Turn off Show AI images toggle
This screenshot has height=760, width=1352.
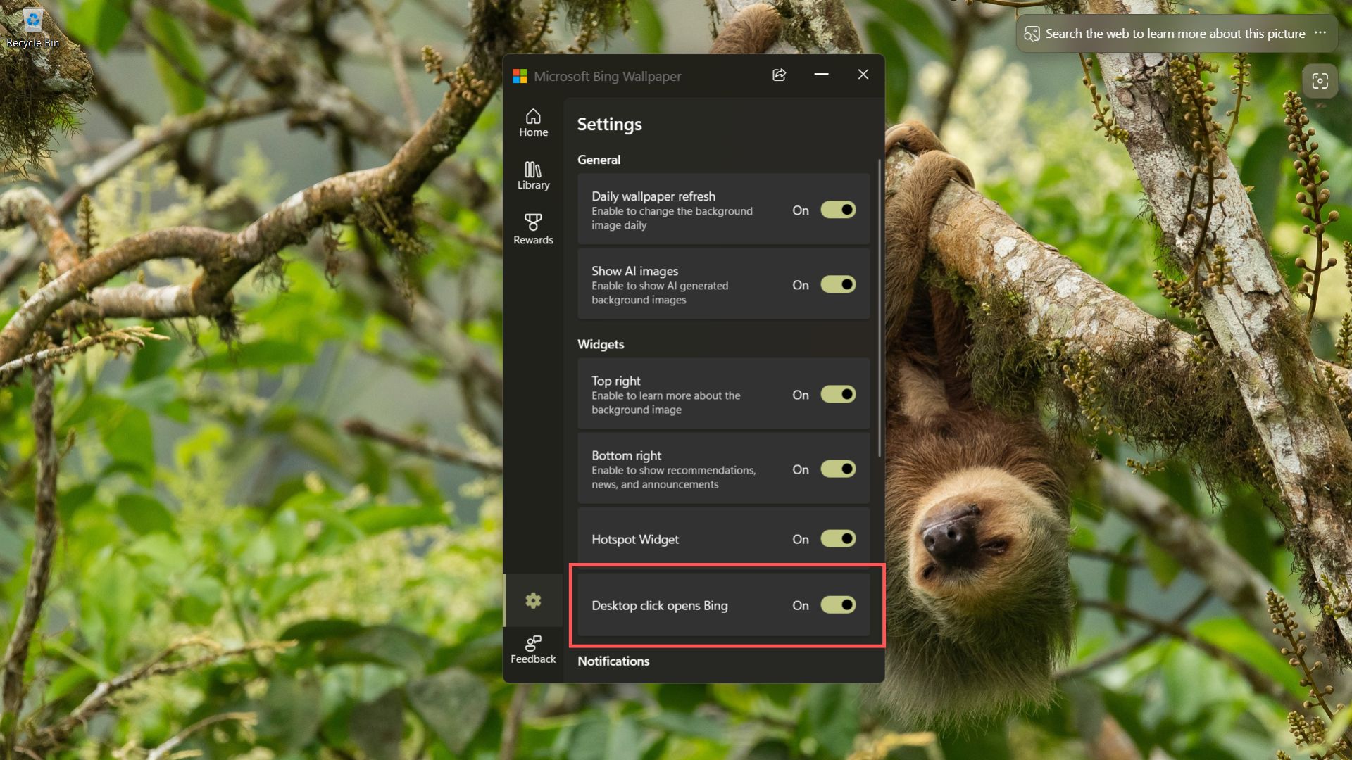pyautogui.click(x=838, y=284)
